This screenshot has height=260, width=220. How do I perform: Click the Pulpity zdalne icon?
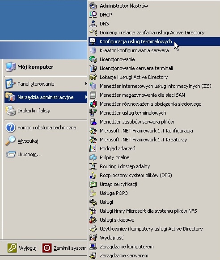(93, 157)
